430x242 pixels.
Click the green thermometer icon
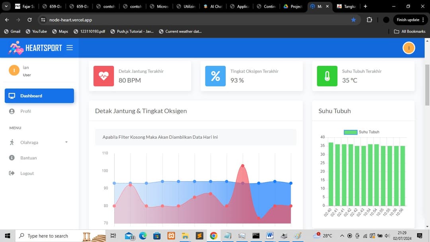pyautogui.click(x=327, y=76)
